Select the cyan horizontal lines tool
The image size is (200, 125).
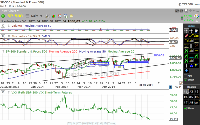point(191,55)
